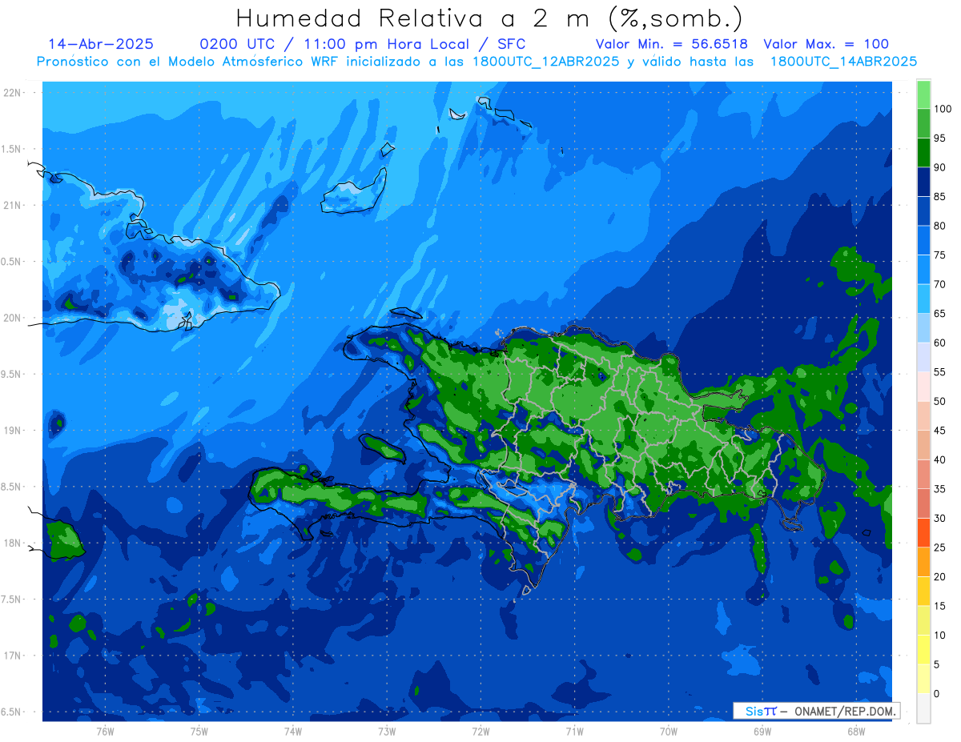Click the "19N" latitude axis label
The height and width of the screenshot is (742, 961).
point(14,431)
